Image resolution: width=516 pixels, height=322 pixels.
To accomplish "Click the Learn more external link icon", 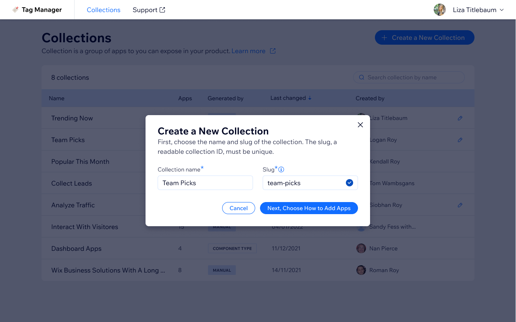I will tap(273, 51).
